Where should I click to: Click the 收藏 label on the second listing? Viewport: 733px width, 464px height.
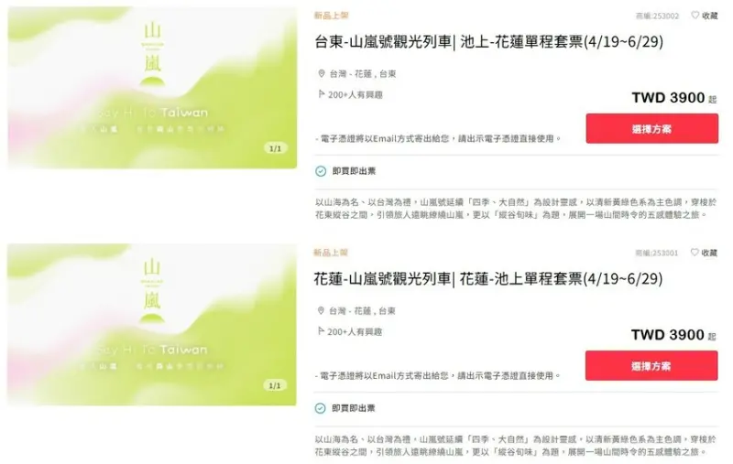click(x=709, y=253)
